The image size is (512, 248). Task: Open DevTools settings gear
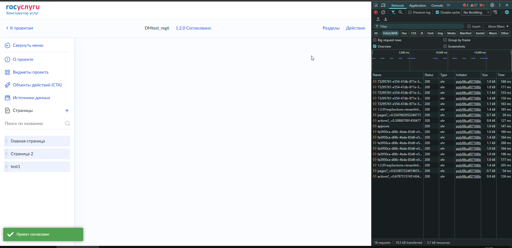(x=492, y=5)
